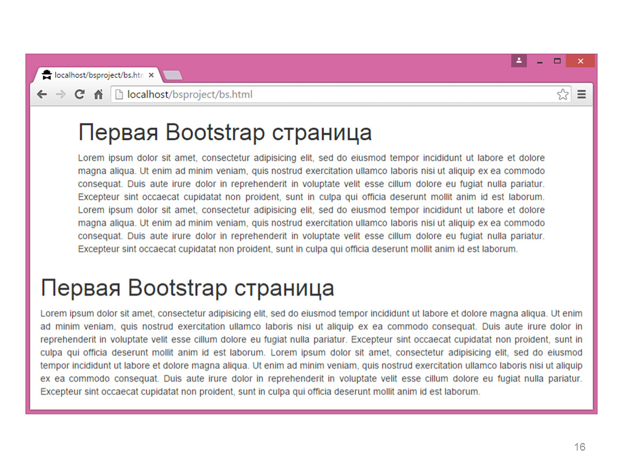
Task: Click the Forward navigation arrow
Action: click(x=61, y=94)
